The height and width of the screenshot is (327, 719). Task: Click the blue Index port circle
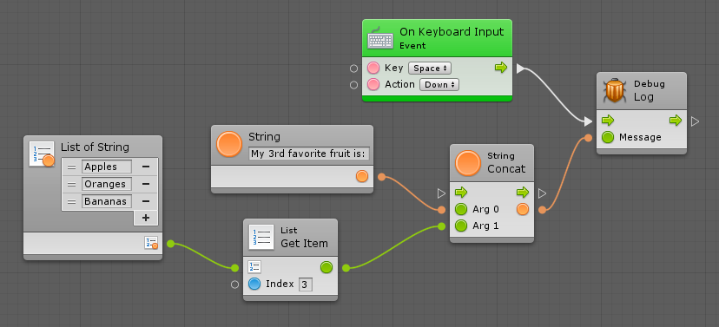(254, 284)
